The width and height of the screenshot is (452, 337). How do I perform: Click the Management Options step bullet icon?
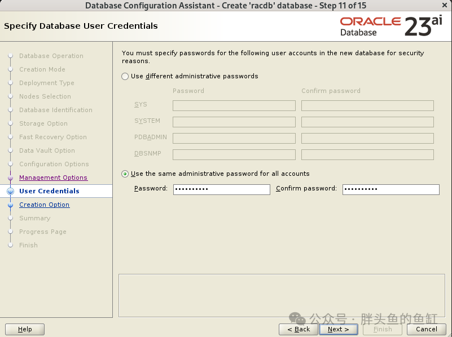point(10,178)
